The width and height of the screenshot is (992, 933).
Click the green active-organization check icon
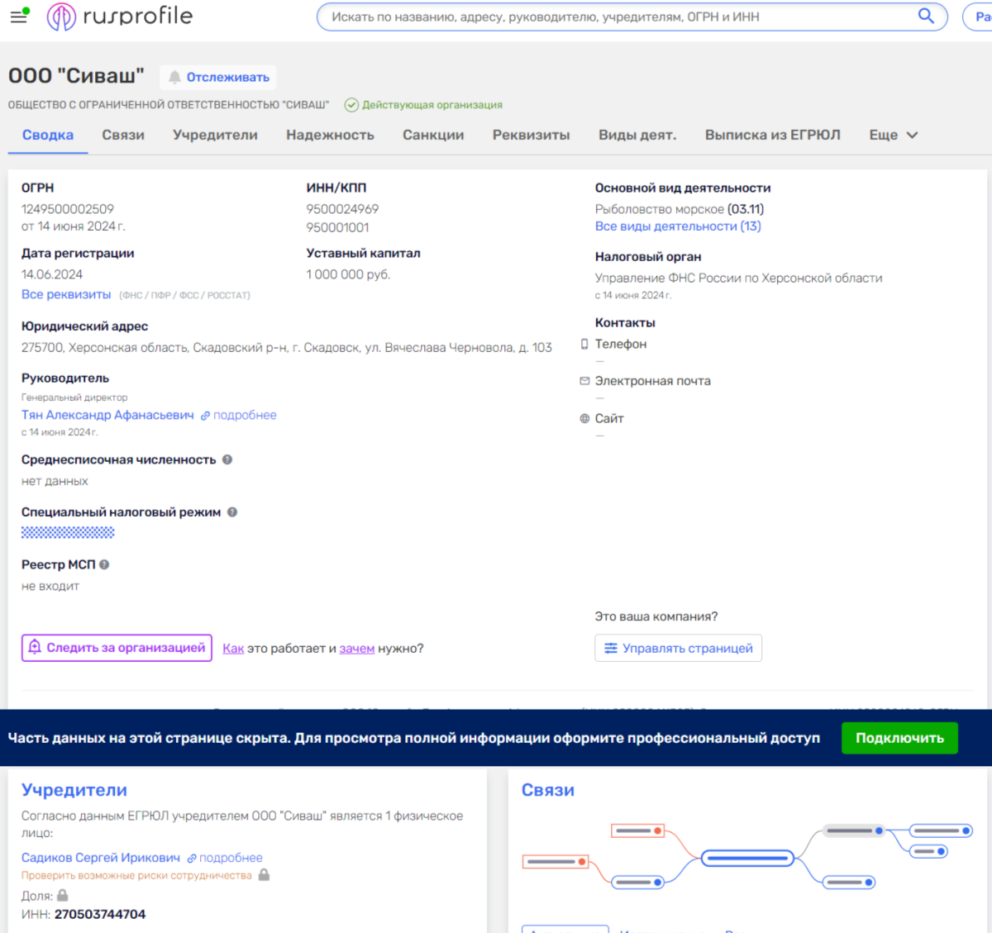point(351,105)
